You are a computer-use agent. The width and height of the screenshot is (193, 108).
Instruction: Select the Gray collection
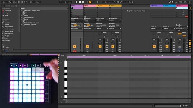tap(6, 15)
